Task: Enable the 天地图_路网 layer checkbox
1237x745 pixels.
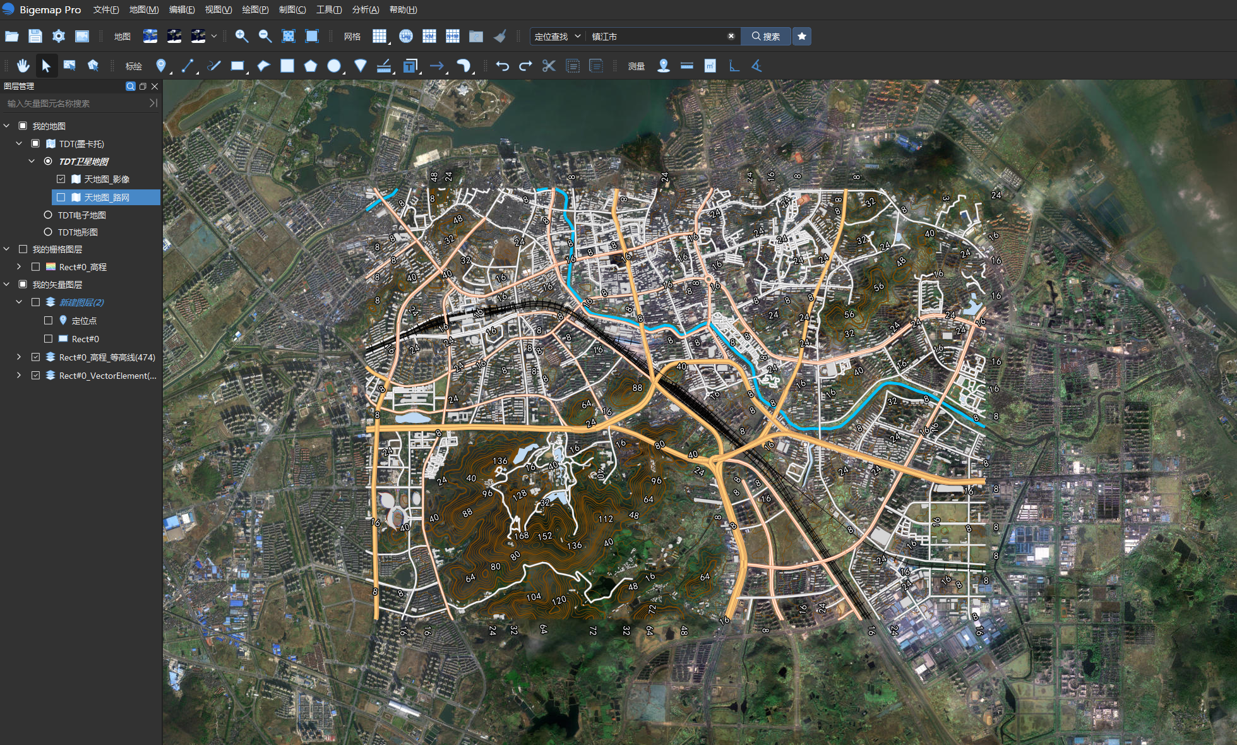Action: 61,198
